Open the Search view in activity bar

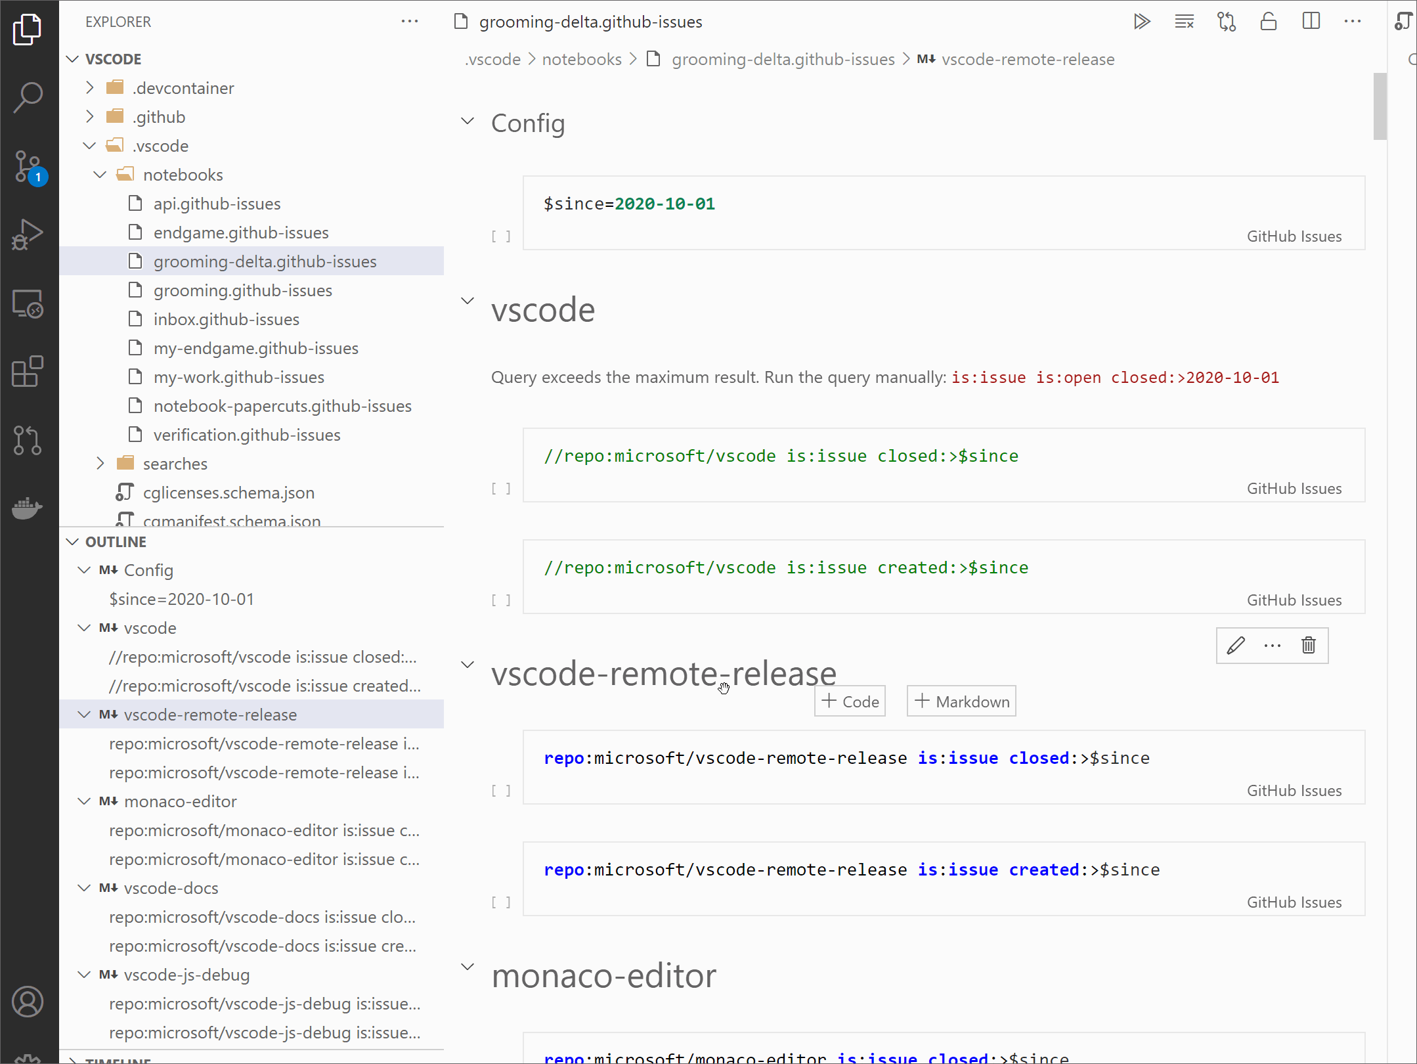point(28,97)
